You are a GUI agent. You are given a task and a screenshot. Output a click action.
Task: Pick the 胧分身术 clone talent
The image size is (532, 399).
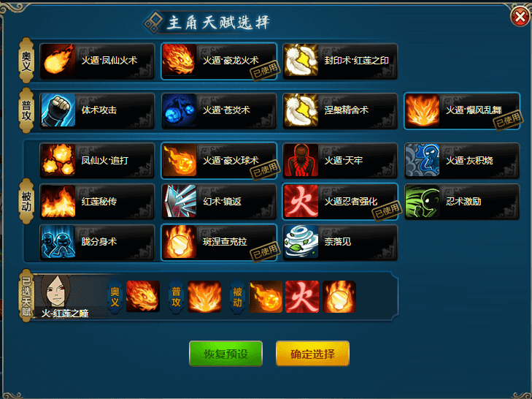(x=97, y=243)
